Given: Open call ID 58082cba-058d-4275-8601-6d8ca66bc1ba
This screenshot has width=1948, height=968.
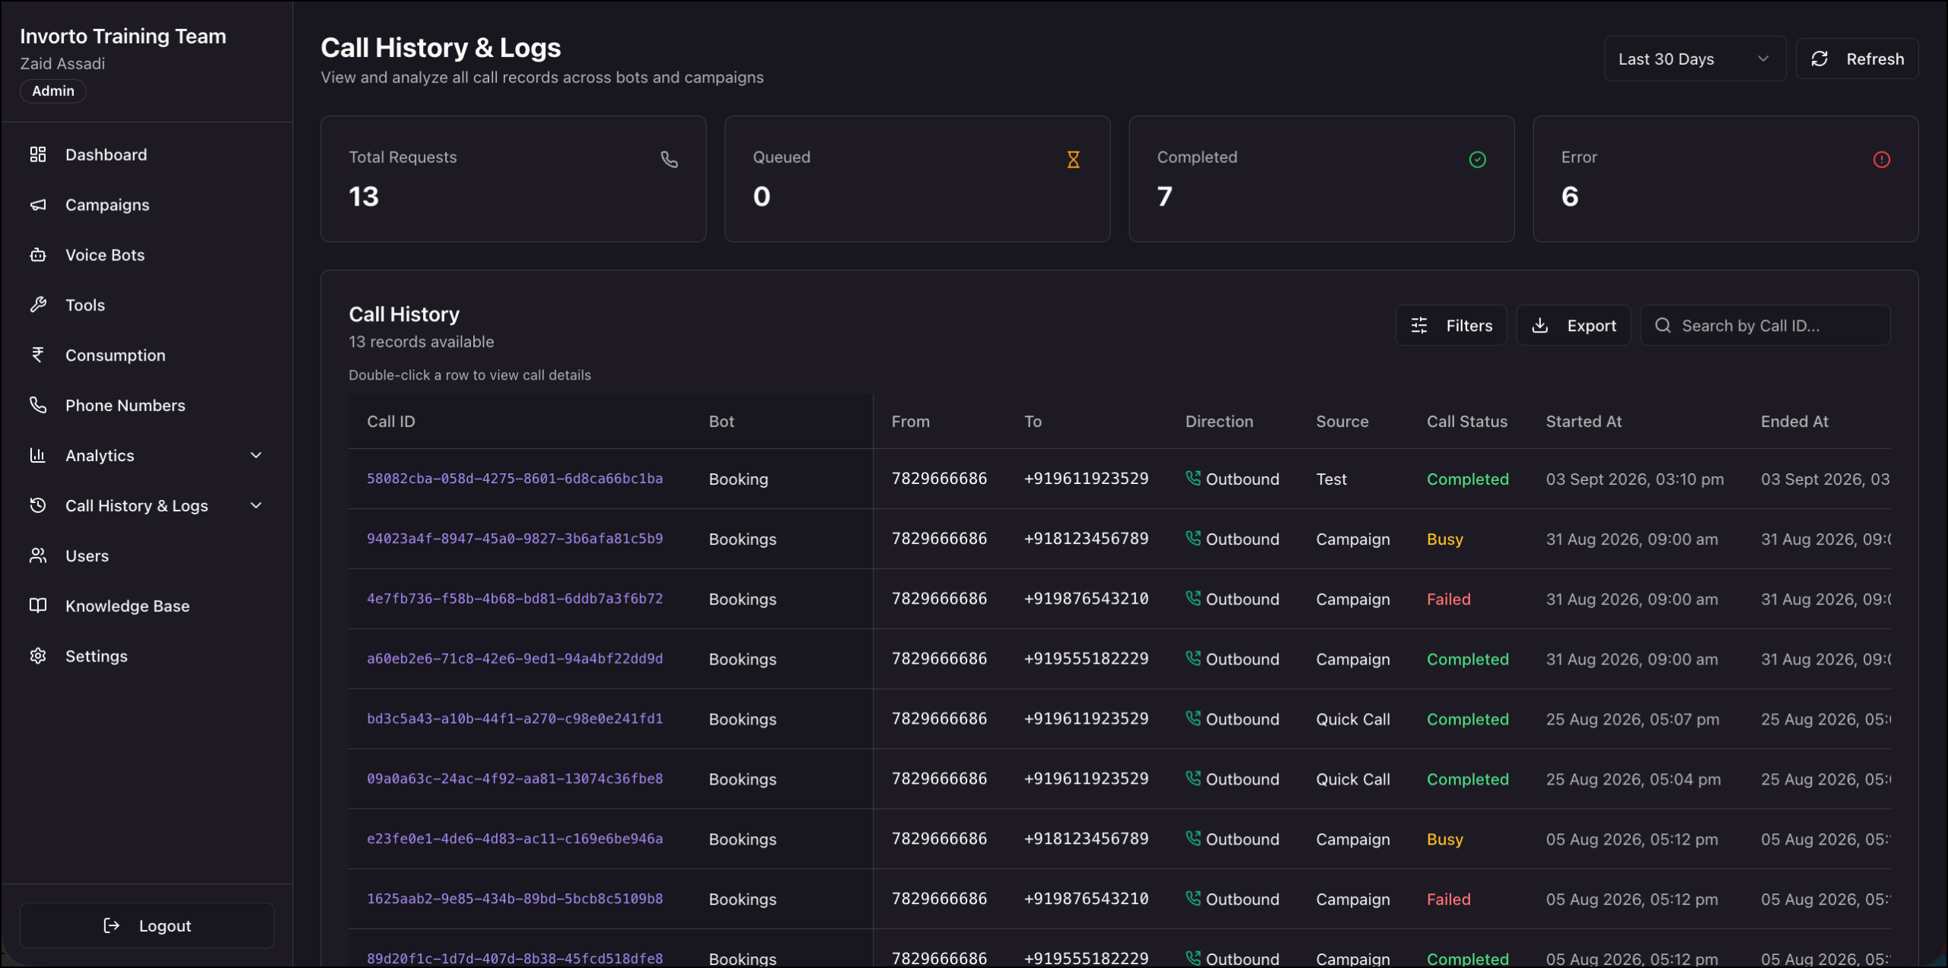Looking at the screenshot, I should [514, 479].
